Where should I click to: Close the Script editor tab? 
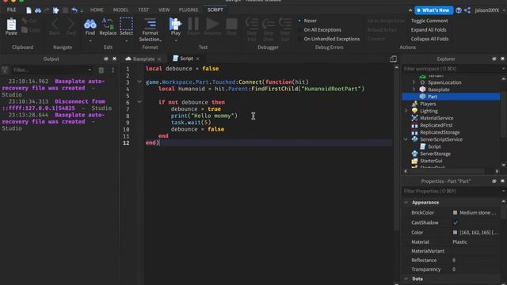(x=197, y=59)
